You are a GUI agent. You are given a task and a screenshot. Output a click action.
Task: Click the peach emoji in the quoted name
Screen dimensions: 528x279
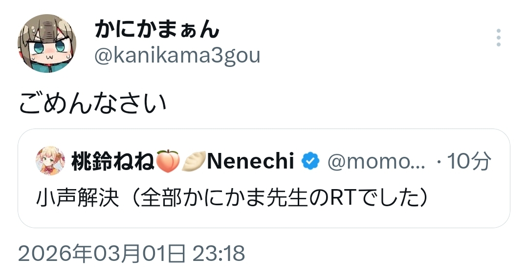click(x=168, y=161)
